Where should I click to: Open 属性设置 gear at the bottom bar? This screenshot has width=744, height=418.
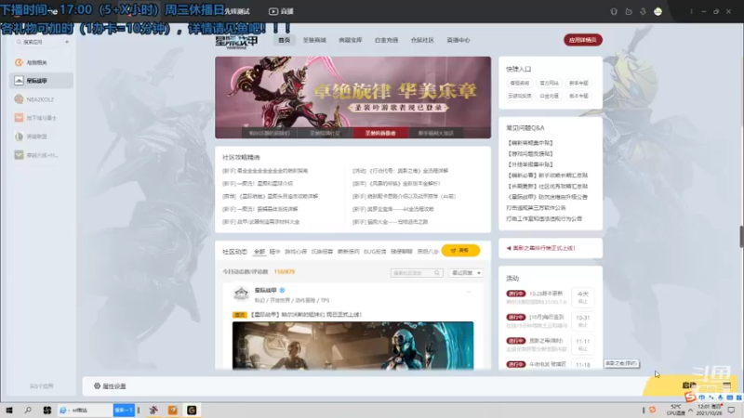pyautogui.click(x=110, y=386)
